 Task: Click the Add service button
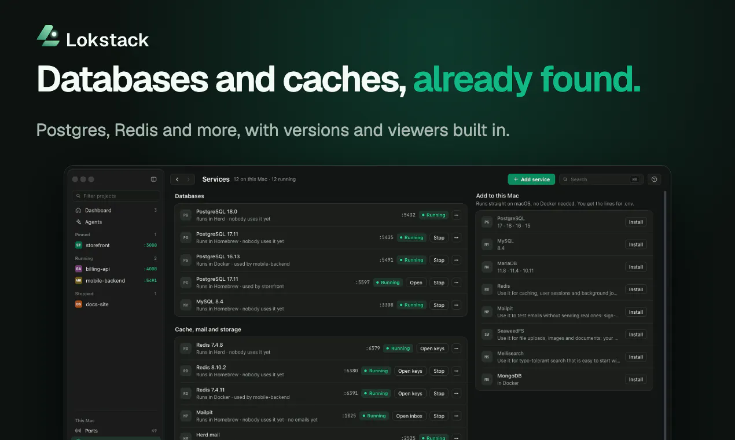(x=531, y=179)
